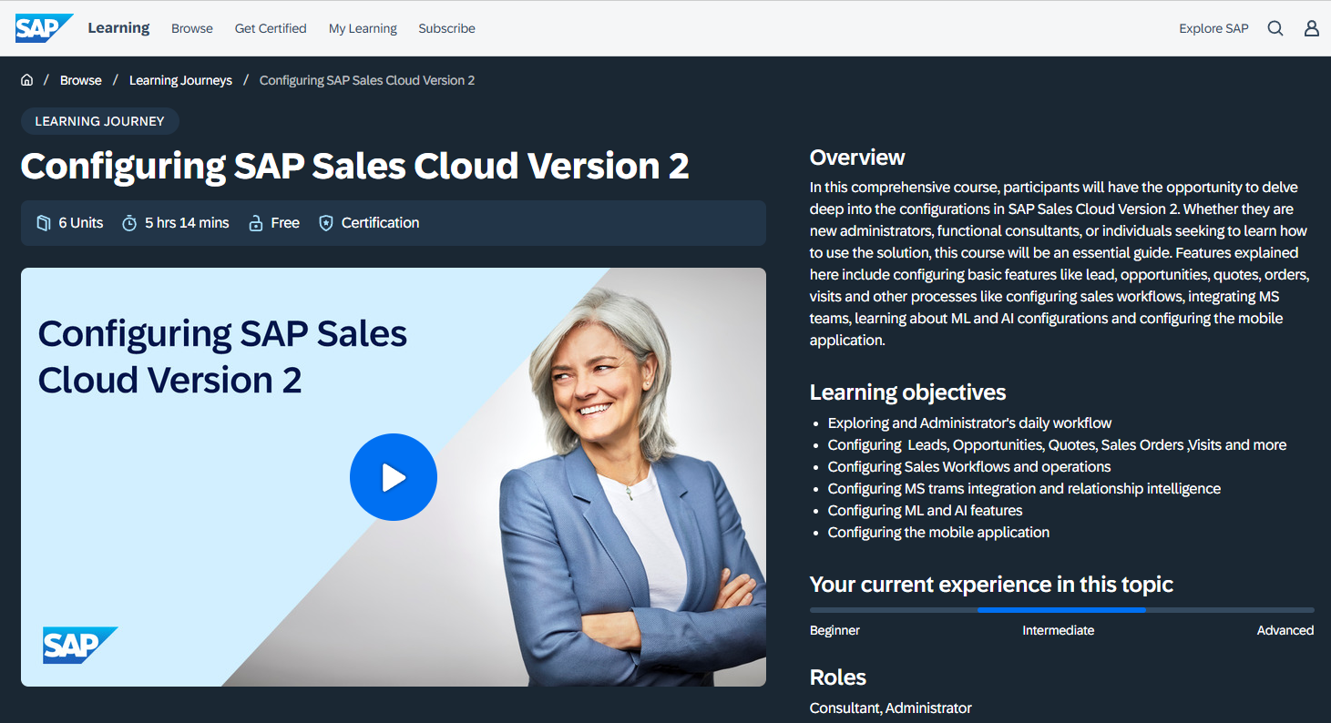Image resolution: width=1331 pixels, height=723 pixels.
Task: Open the Get Certified menu
Action: (271, 28)
